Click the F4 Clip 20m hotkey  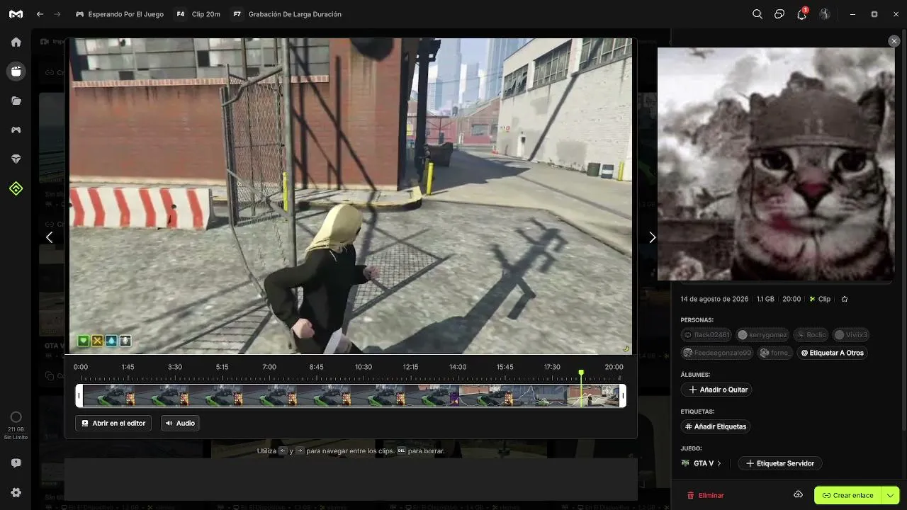198,14
